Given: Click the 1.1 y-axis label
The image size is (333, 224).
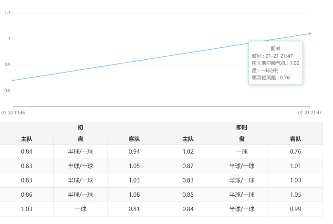Looking at the screenshot, I should click(7, 12).
